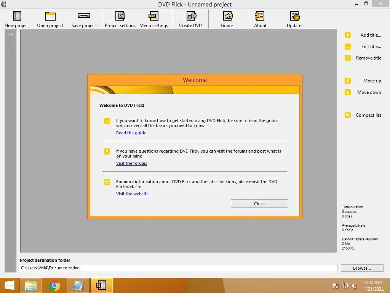Click the Welcome to DVD Flick! heading
The width and height of the screenshot is (390, 293).
click(121, 105)
